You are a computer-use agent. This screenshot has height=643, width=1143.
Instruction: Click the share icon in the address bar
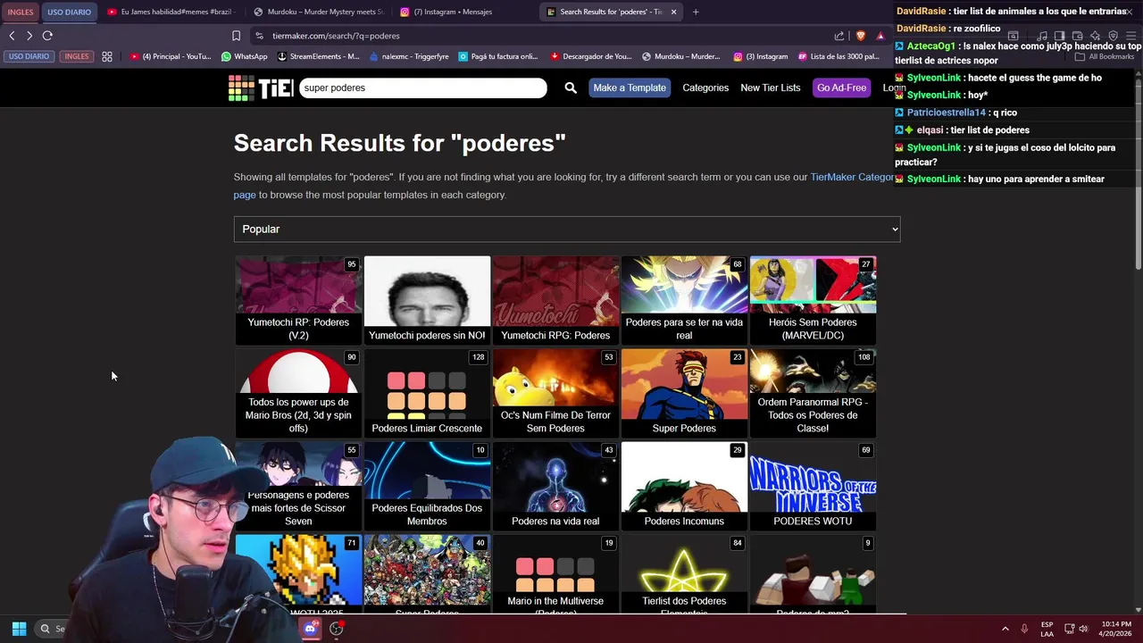(x=839, y=36)
